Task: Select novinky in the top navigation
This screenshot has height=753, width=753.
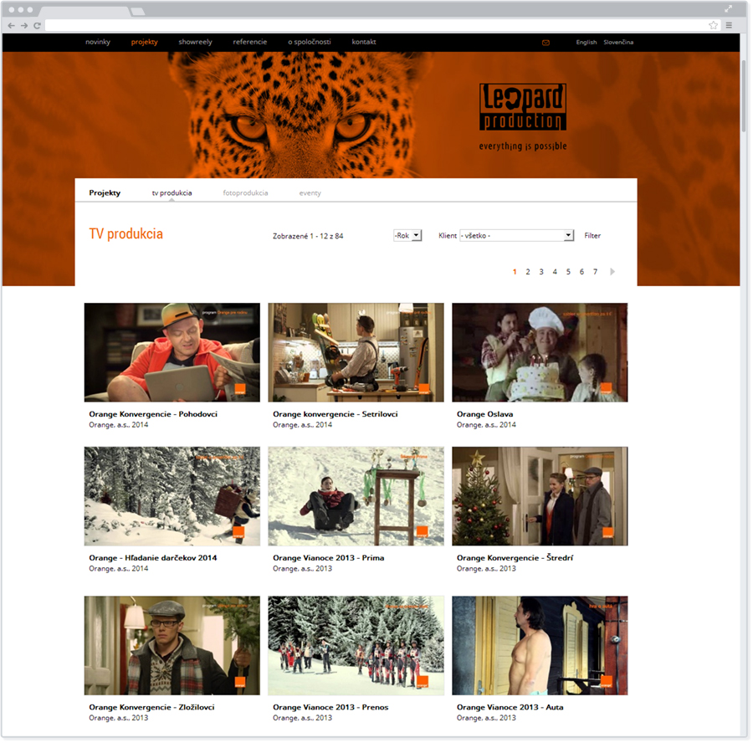Action: 98,42
